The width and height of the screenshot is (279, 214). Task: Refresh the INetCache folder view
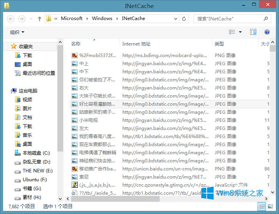point(185,19)
